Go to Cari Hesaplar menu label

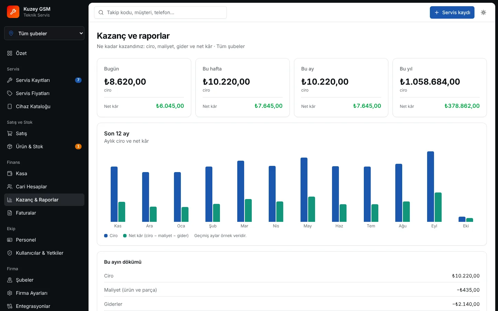pyautogui.click(x=31, y=187)
